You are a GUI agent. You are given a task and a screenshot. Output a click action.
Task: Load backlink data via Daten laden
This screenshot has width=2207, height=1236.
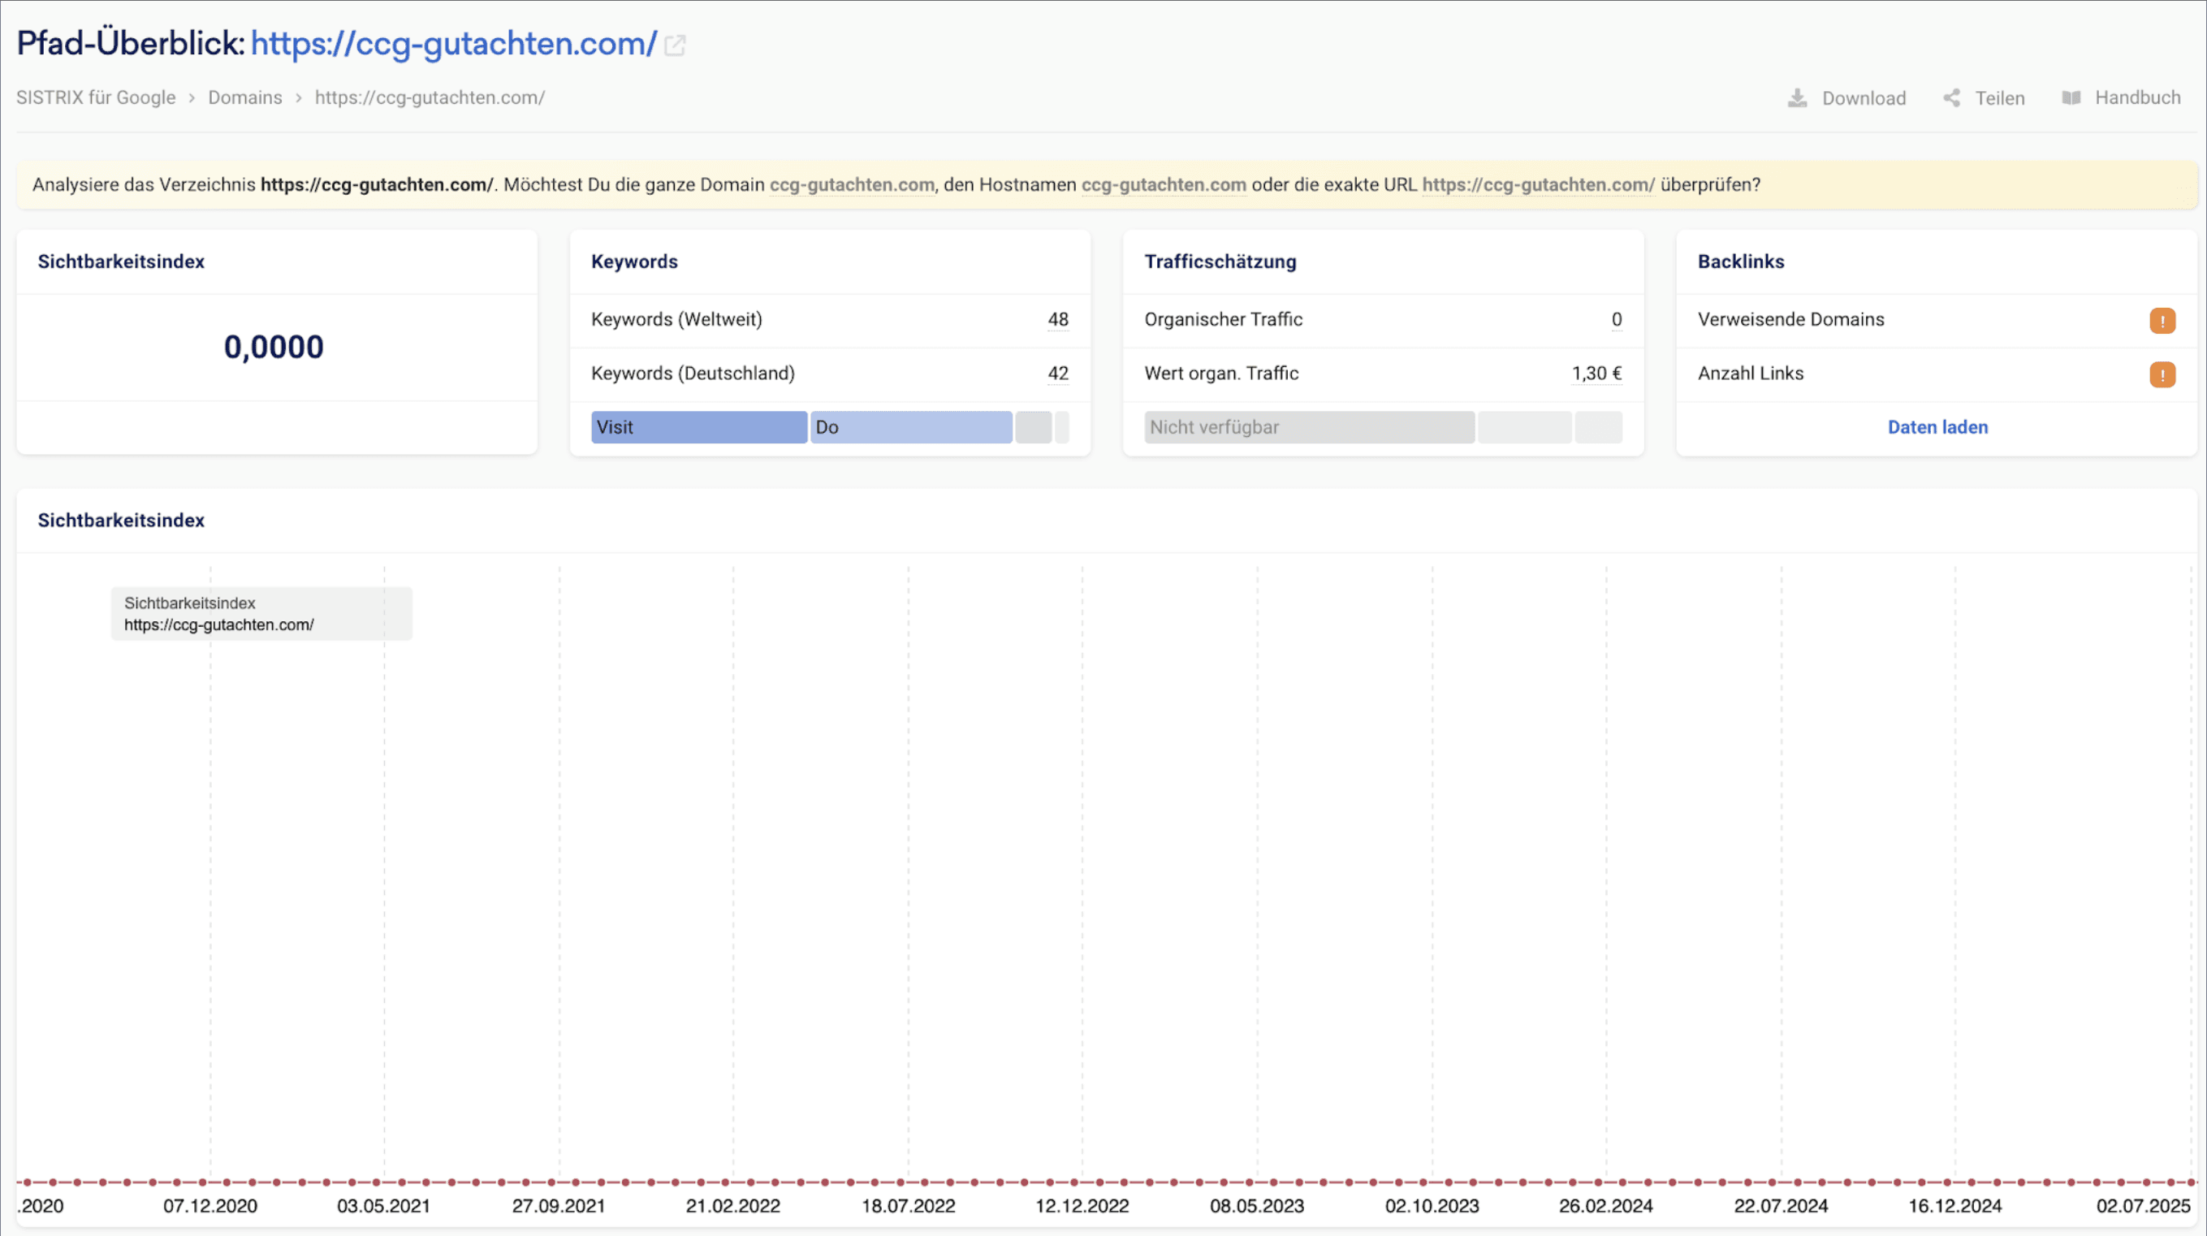coord(1937,427)
